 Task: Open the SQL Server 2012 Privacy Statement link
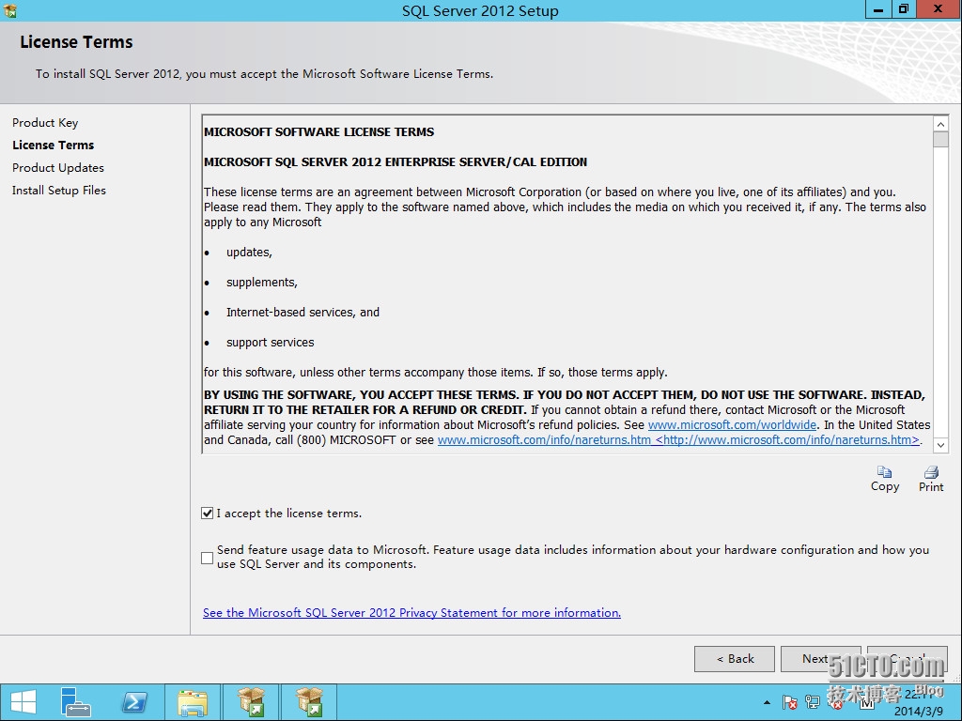pyautogui.click(x=411, y=613)
